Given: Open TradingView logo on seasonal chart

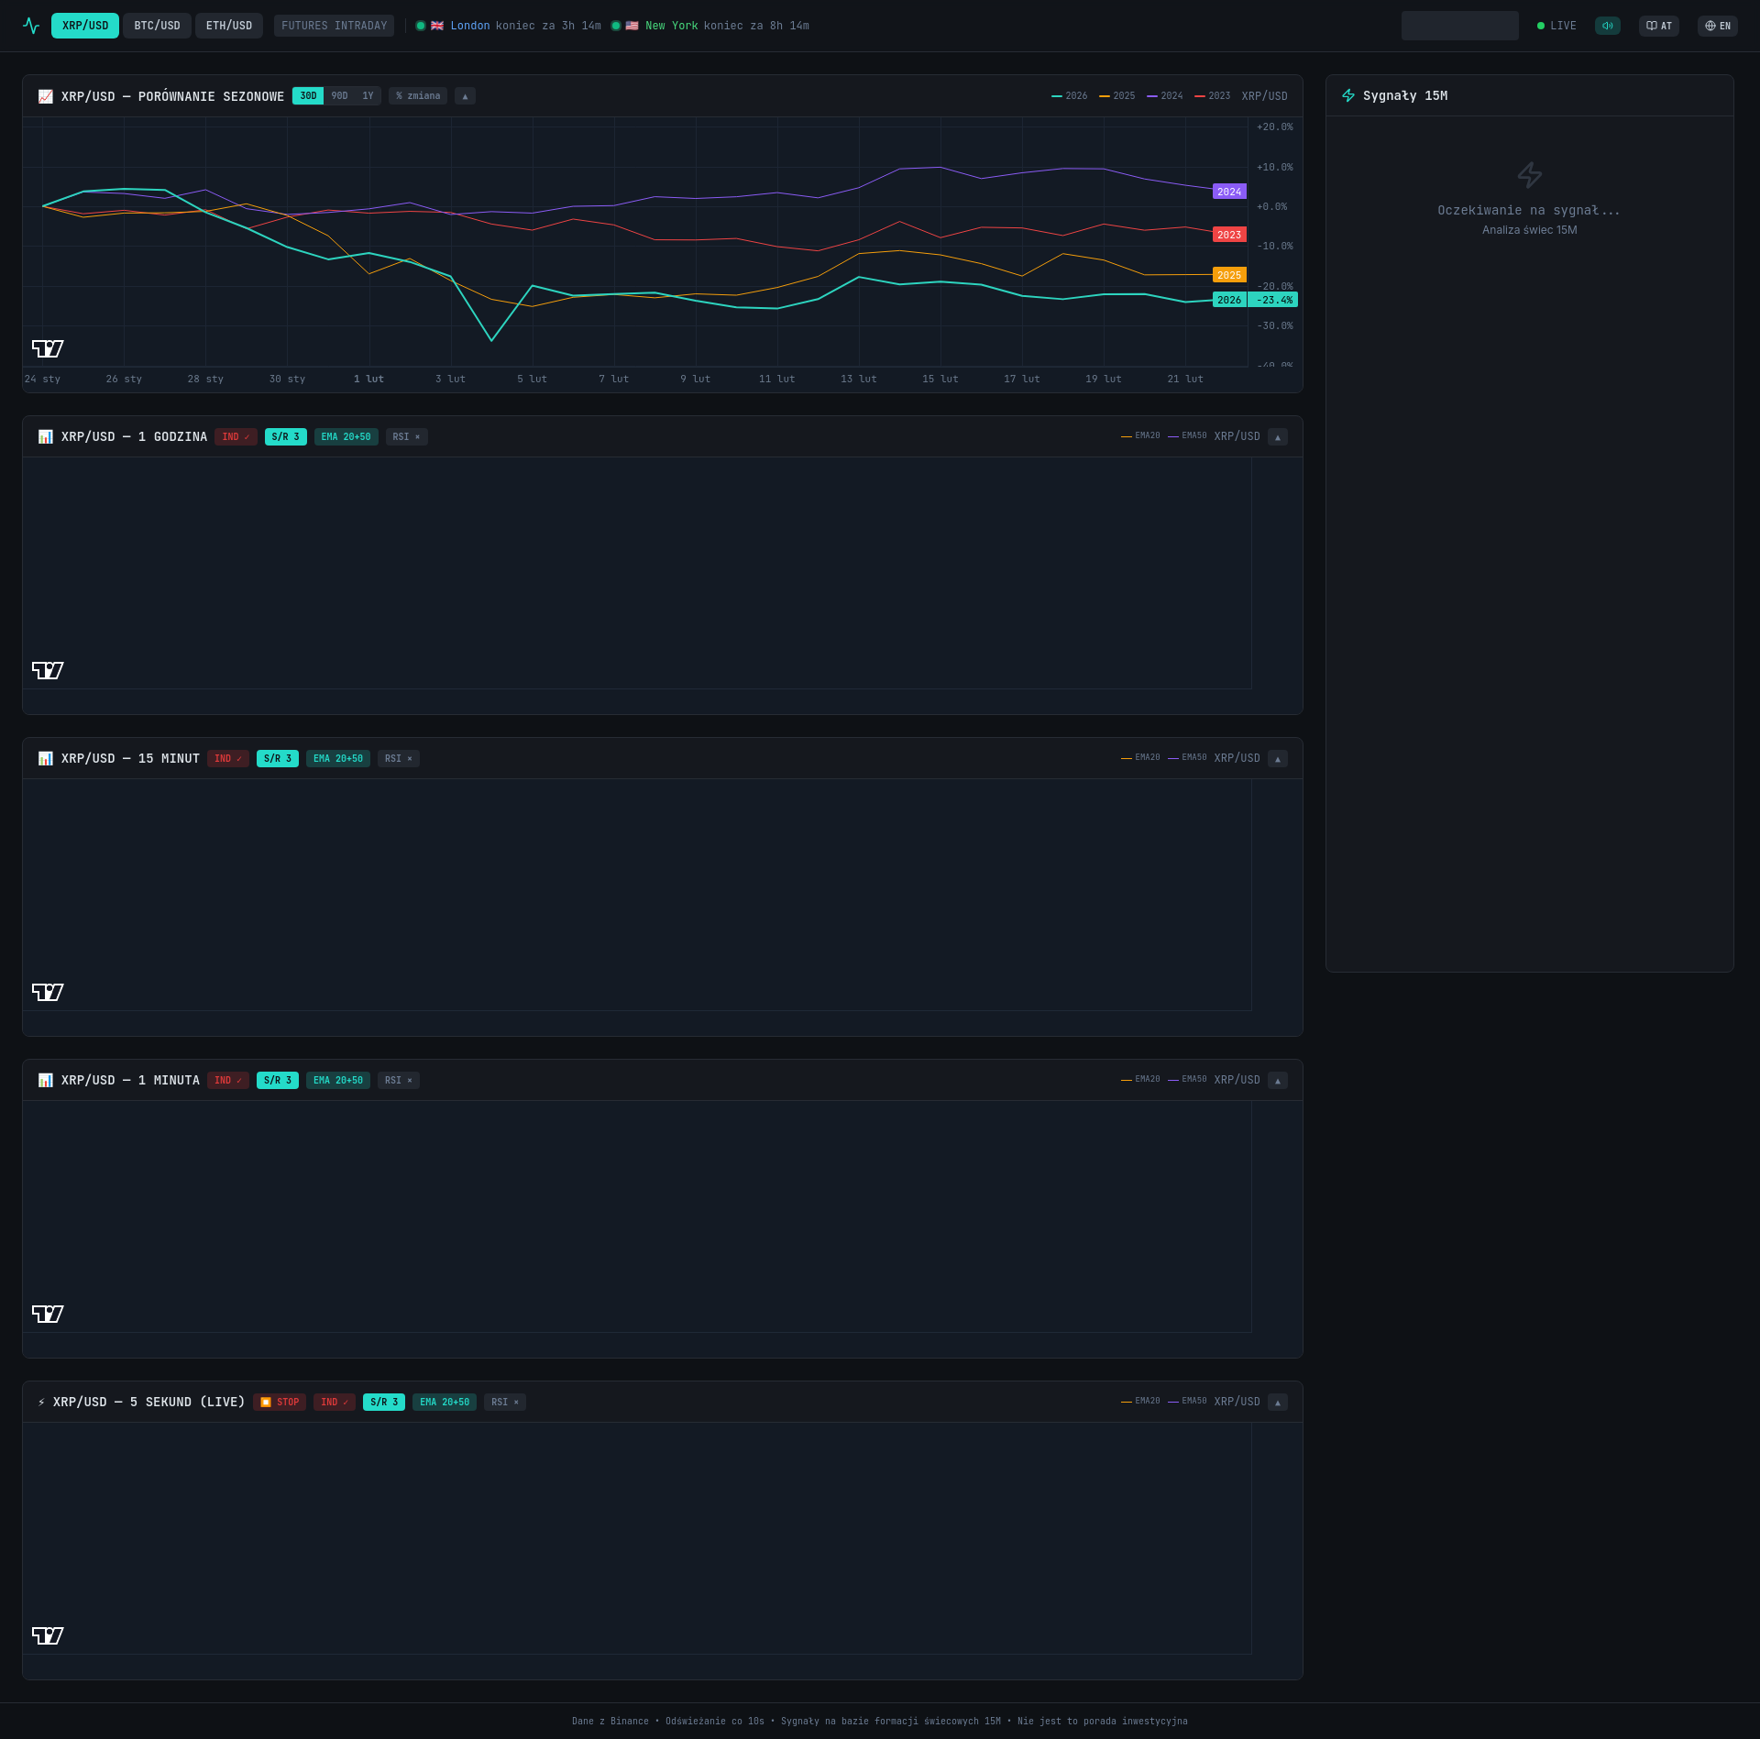Looking at the screenshot, I should click(x=48, y=348).
